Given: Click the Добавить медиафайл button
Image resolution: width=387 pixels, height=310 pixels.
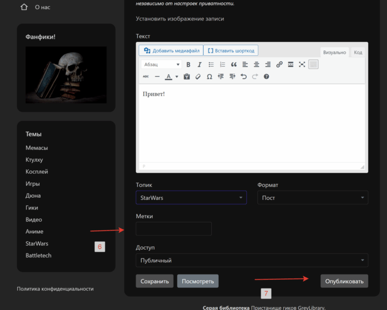Looking at the screenshot, I should pos(171,51).
